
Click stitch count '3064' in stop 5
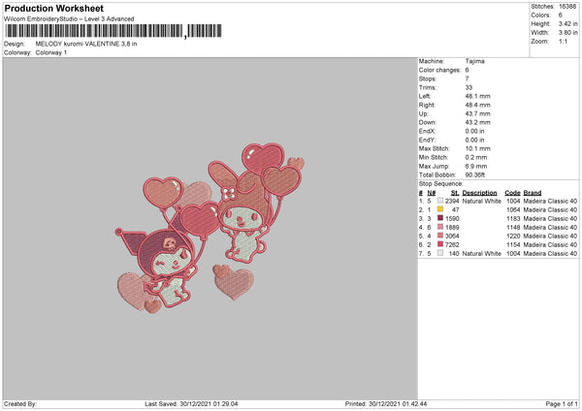pos(452,236)
